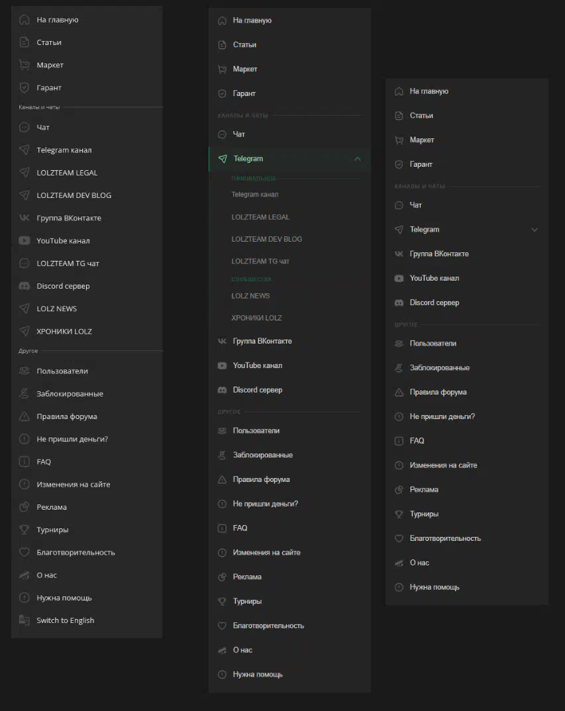
Task: Open LOLZTEAM TG чат in the expanded Telegram submenu
Action: (x=260, y=261)
